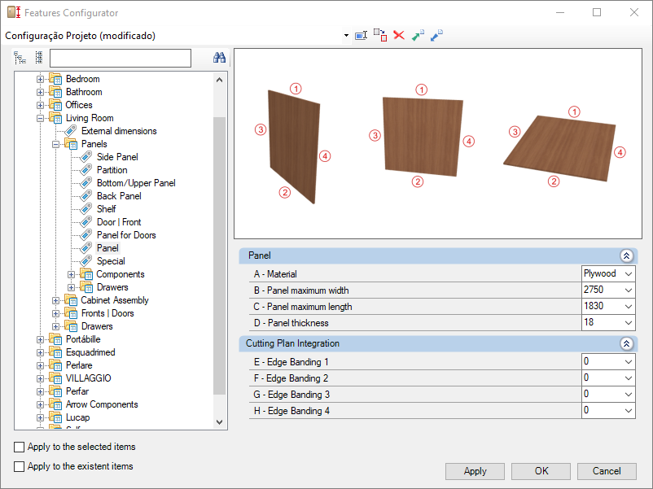Select the Back Panel tree item
The height and width of the screenshot is (489, 653).
tap(119, 196)
